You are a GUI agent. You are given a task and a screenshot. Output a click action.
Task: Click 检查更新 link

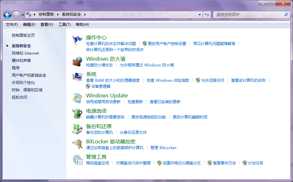point(135,102)
